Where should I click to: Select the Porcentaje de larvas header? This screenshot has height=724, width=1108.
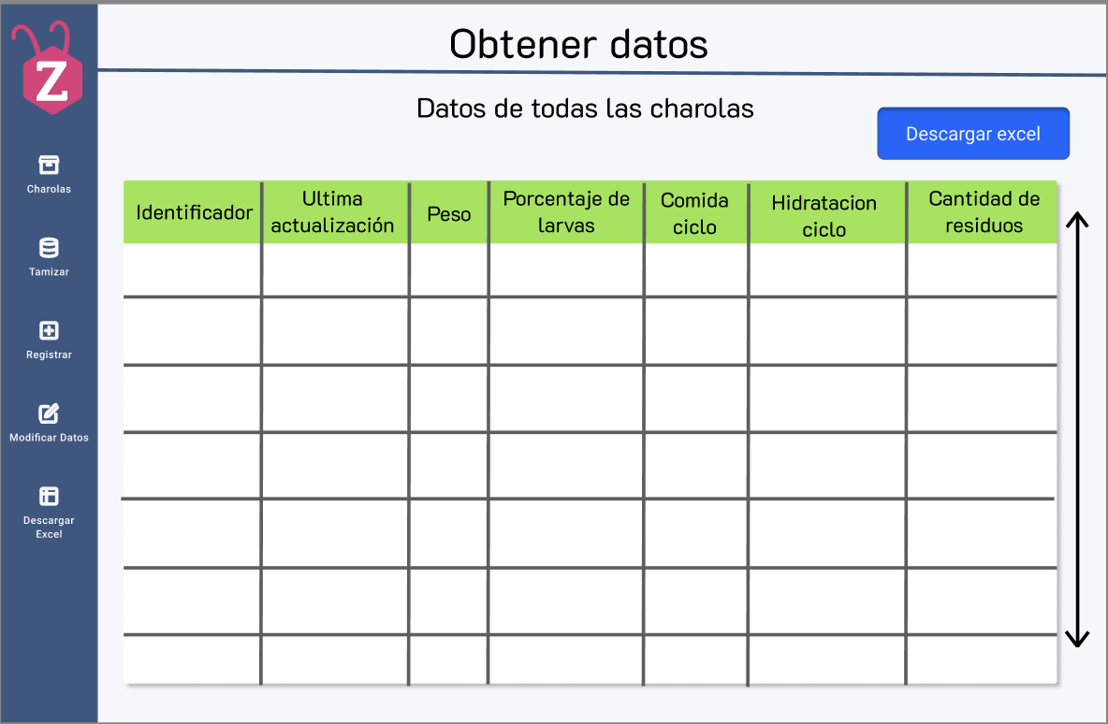tap(566, 212)
